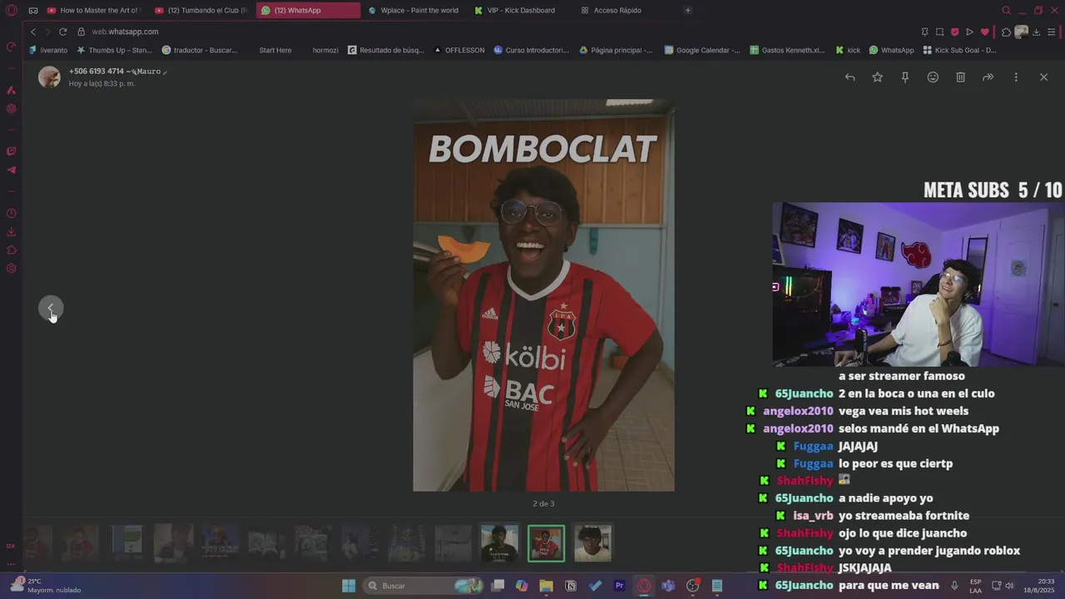Screen dimensions: 1065x599
Task: Pin the message using the pin icon
Action: (905, 77)
